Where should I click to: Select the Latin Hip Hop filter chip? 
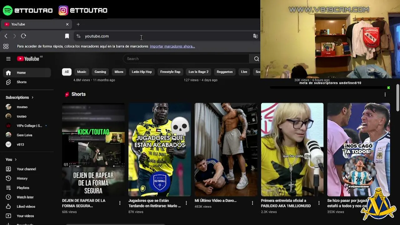pos(142,72)
